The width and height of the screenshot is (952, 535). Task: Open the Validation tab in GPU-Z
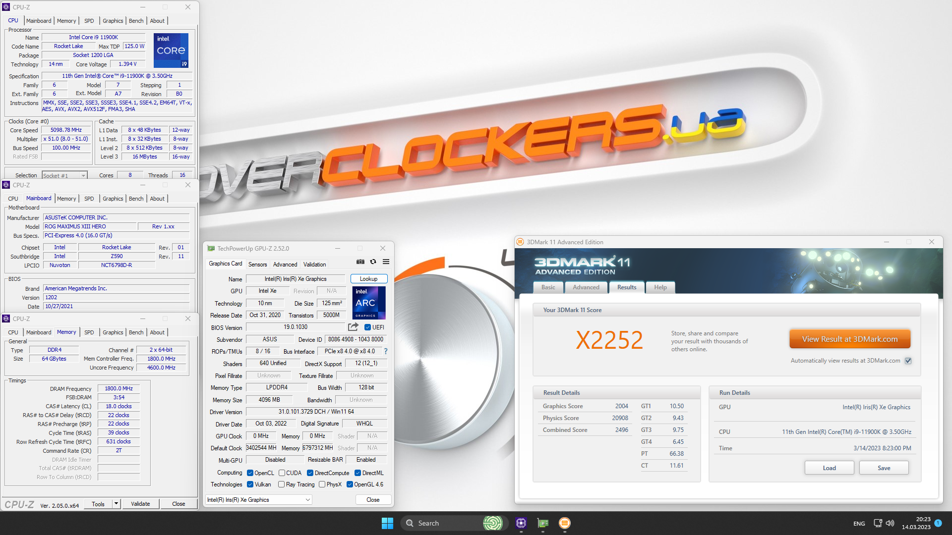pyautogui.click(x=314, y=265)
